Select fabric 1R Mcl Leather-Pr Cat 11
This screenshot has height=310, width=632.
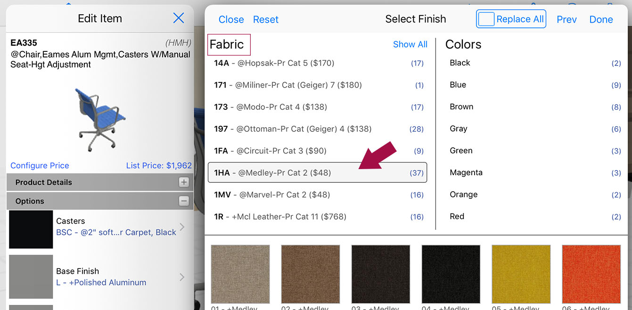(318, 217)
